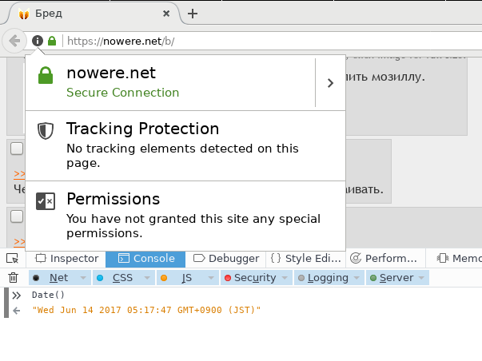Switch to the Inspector tab
The image size is (482, 361).
tap(66, 259)
